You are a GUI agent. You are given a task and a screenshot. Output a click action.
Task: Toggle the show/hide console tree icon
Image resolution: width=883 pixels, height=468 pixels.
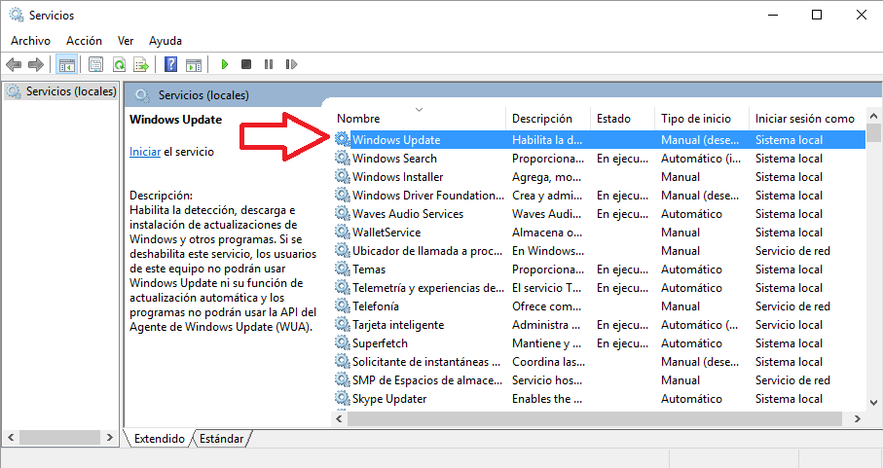pyautogui.click(x=67, y=64)
